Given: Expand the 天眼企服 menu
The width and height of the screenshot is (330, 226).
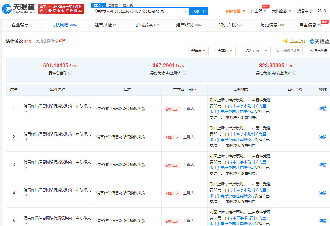Looking at the screenshot, I should tap(282, 11).
